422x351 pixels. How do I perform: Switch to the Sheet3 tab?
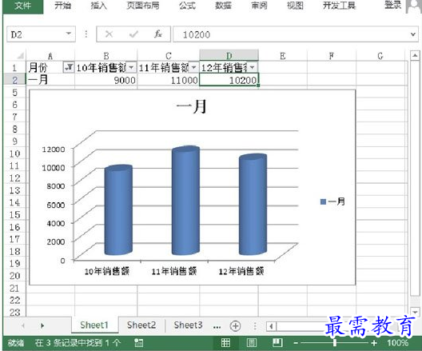coord(188,325)
